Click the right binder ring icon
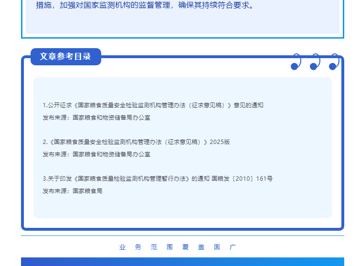360x266 pixels. pos(334,62)
